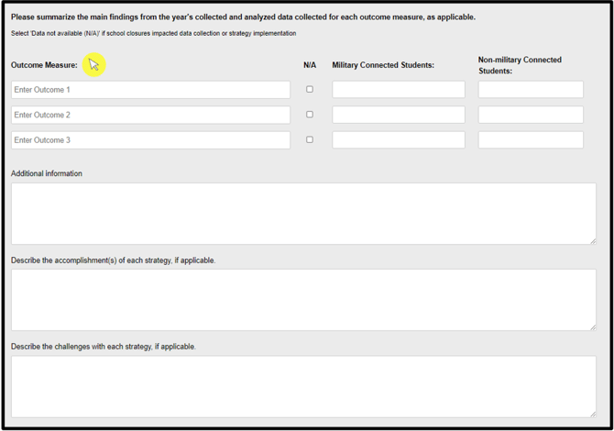Click the Outcome Measure column label
Screen dimensions: 614x431
click(44, 65)
